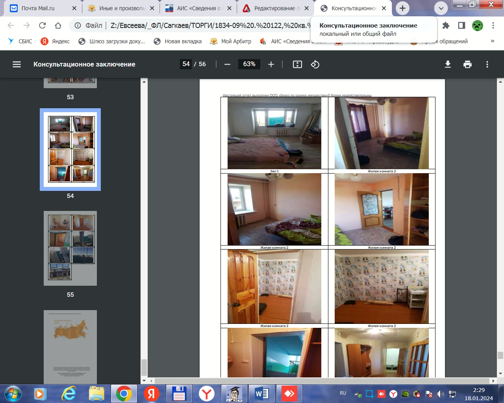The image size is (504, 403).
Task: Show hidden bookmarks with the chevron
Action: point(492,41)
